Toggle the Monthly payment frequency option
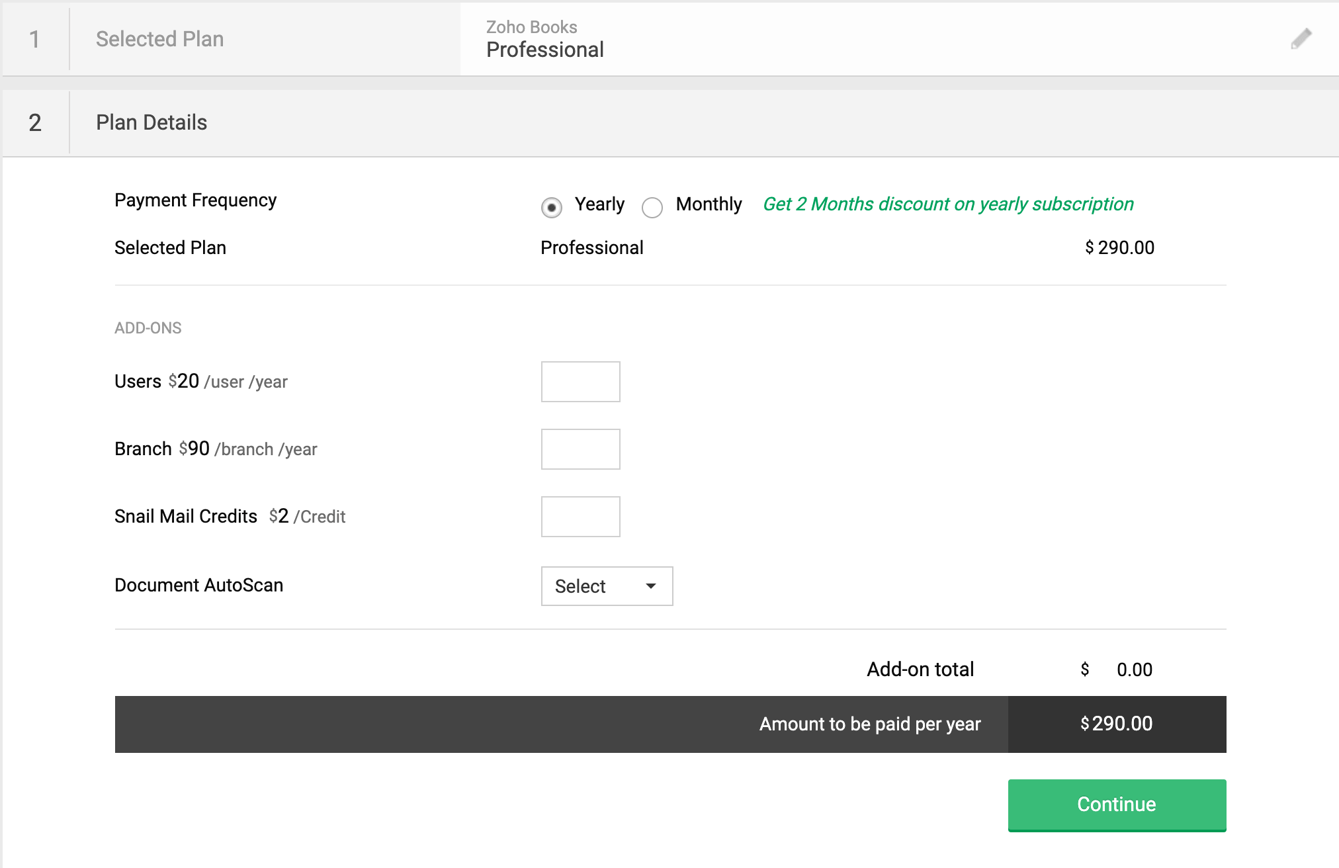1339x868 pixels. coord(651,205)
